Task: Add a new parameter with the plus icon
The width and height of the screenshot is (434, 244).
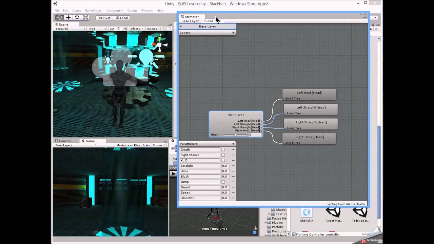Action: [x=233, y=144]
